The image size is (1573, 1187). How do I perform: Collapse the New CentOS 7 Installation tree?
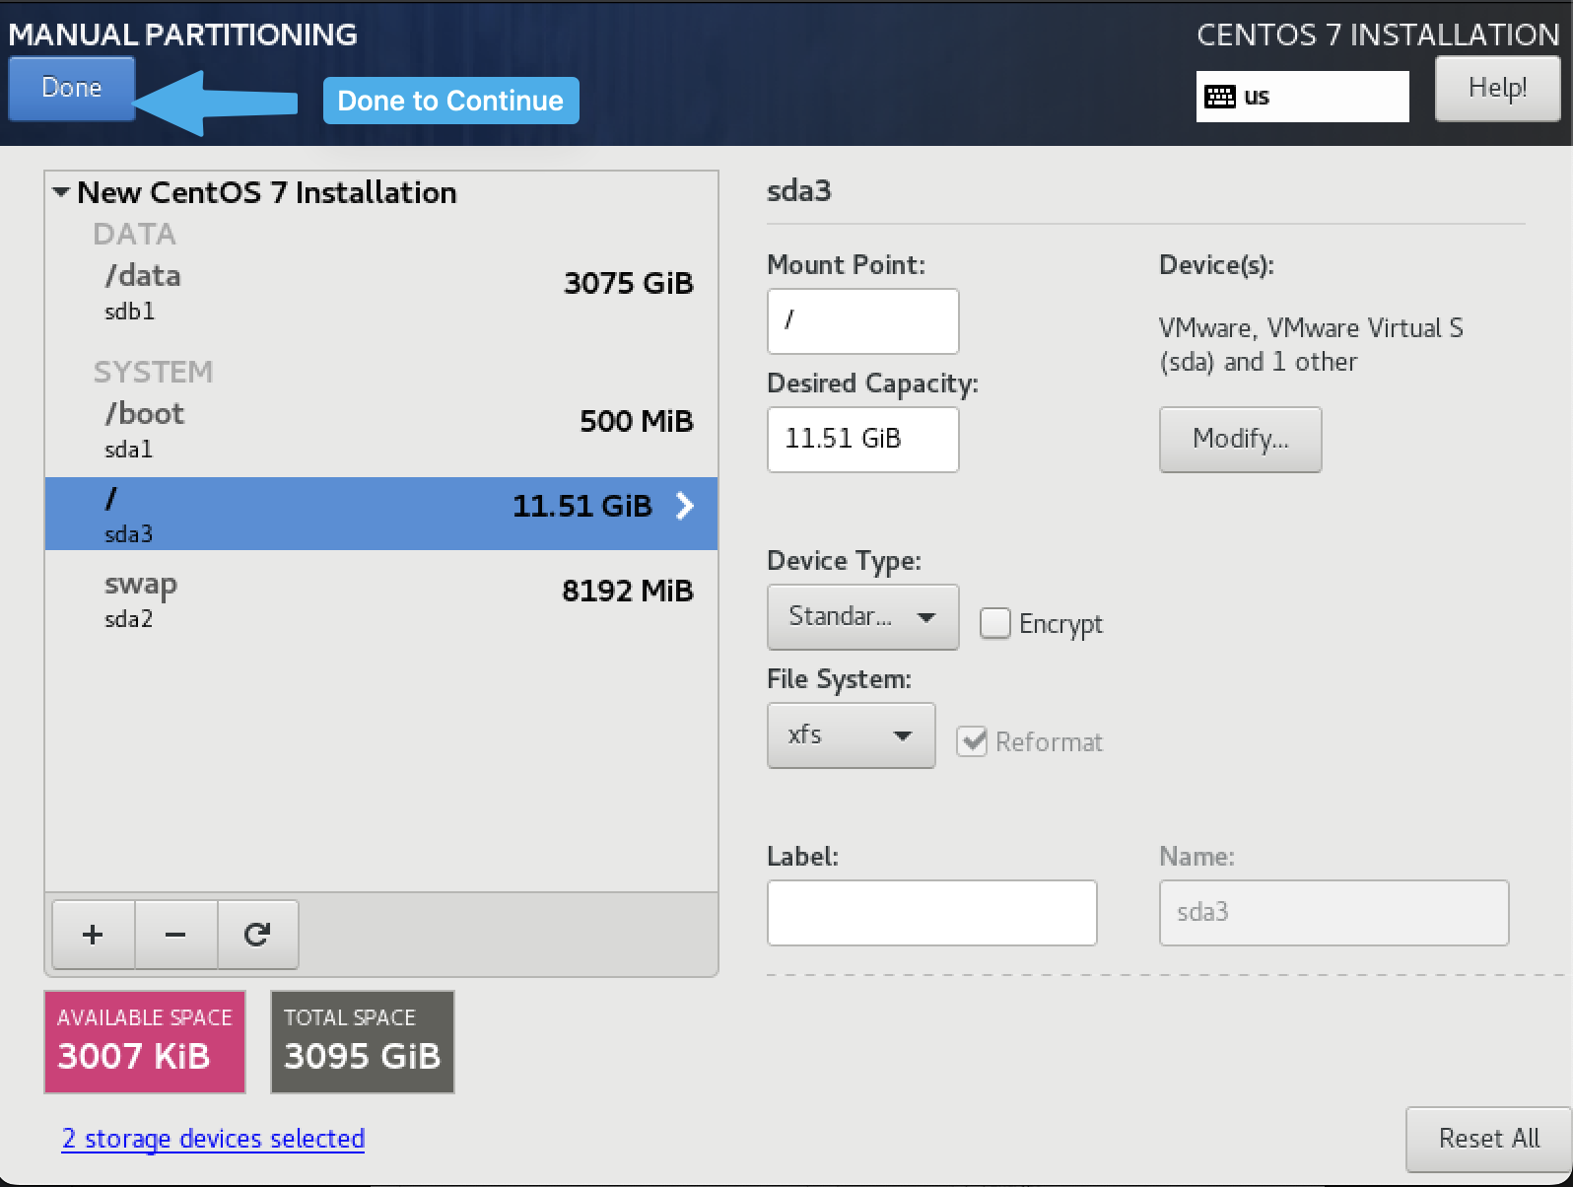click(61, 192)
